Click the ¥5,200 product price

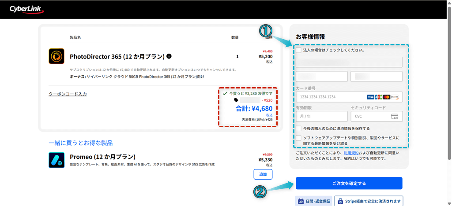tap(265, 56)
